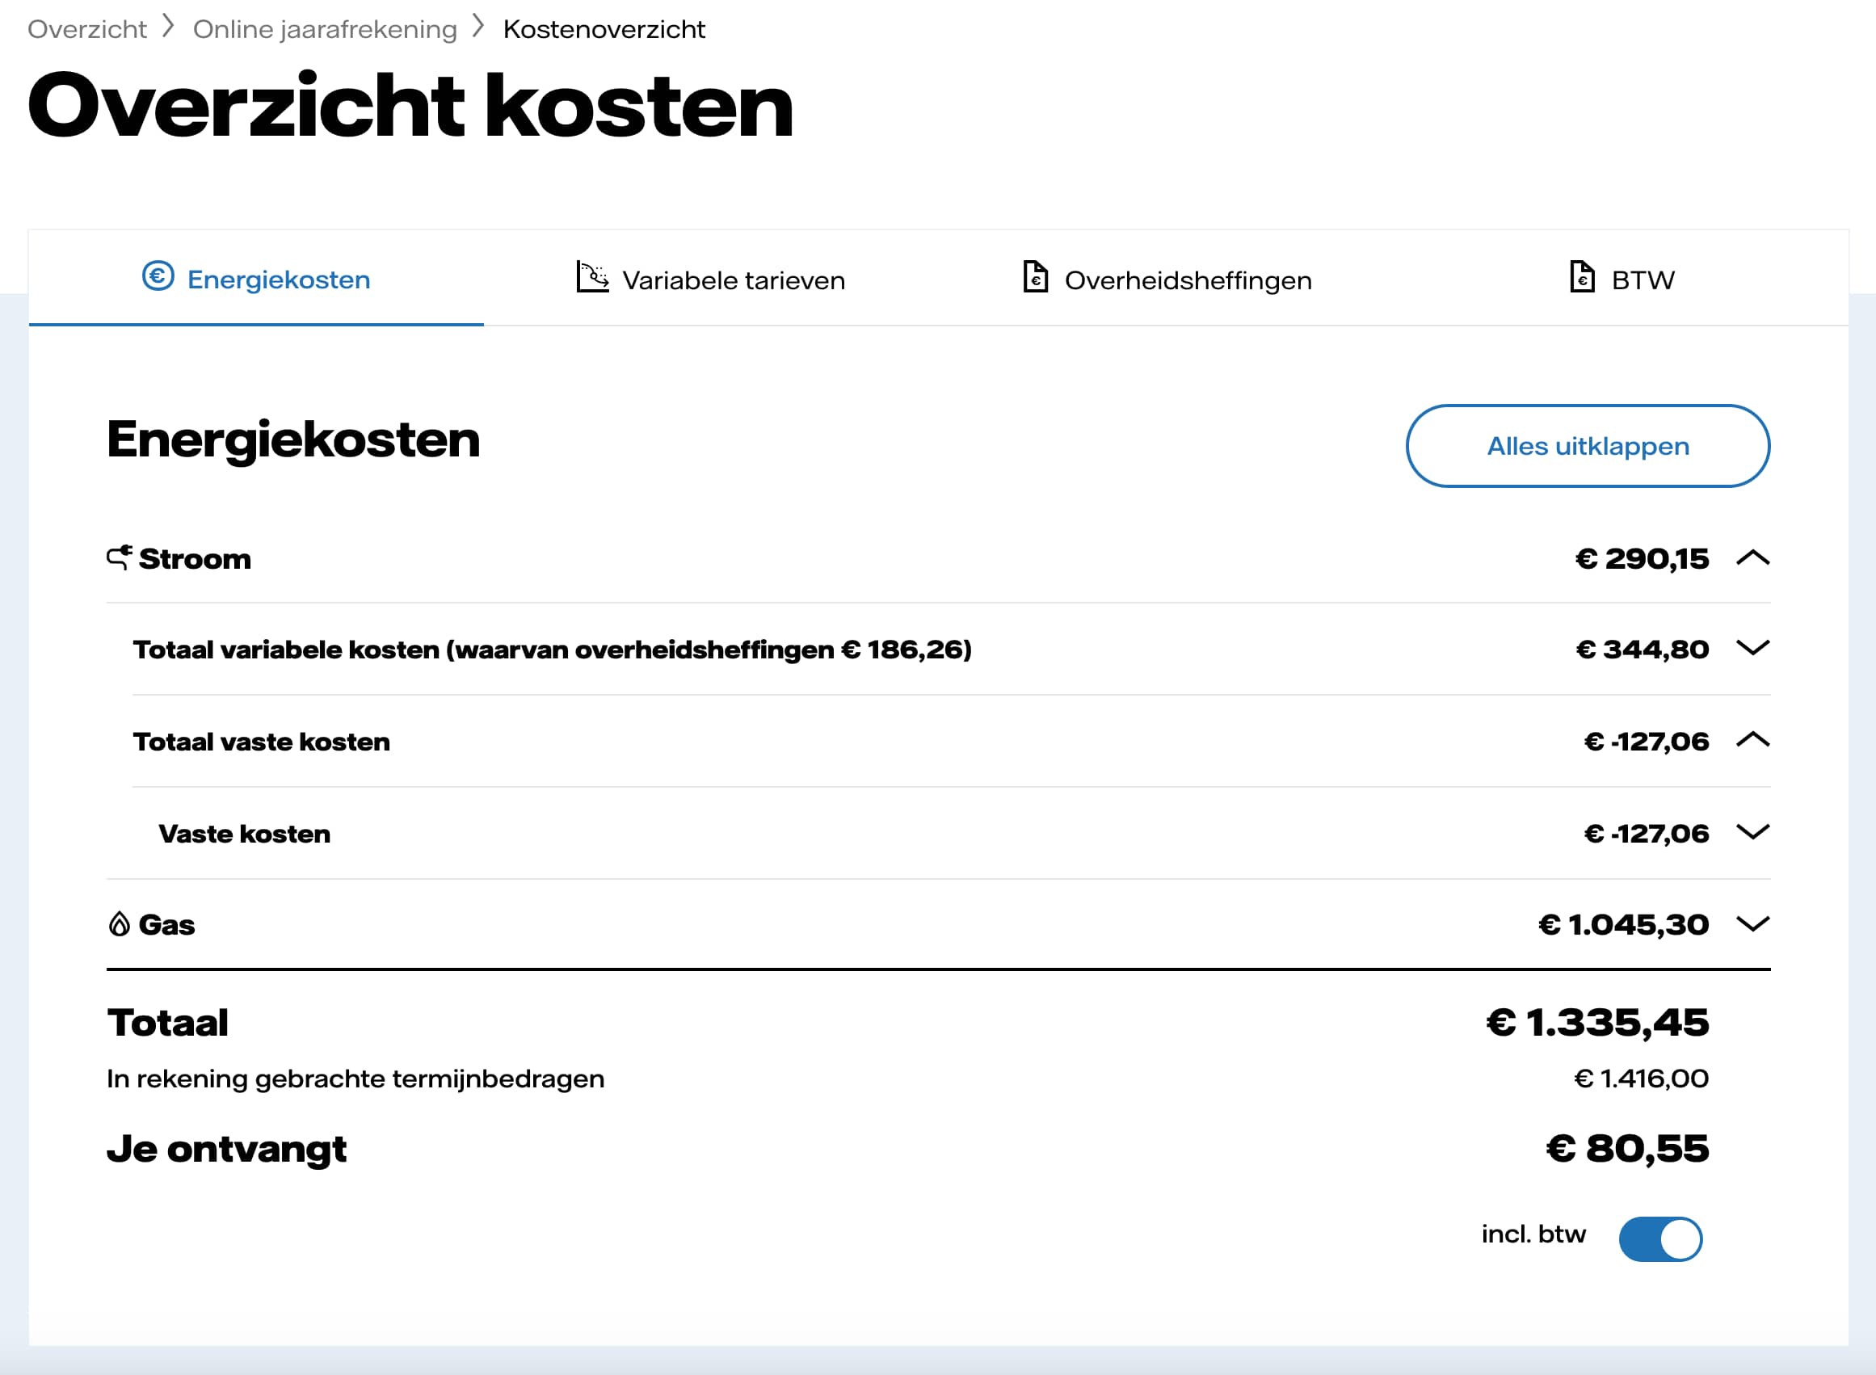Viewport: 1876px width, 1375px height.
Task: Click the flame icon beside Gas
Action: point(120,923)
